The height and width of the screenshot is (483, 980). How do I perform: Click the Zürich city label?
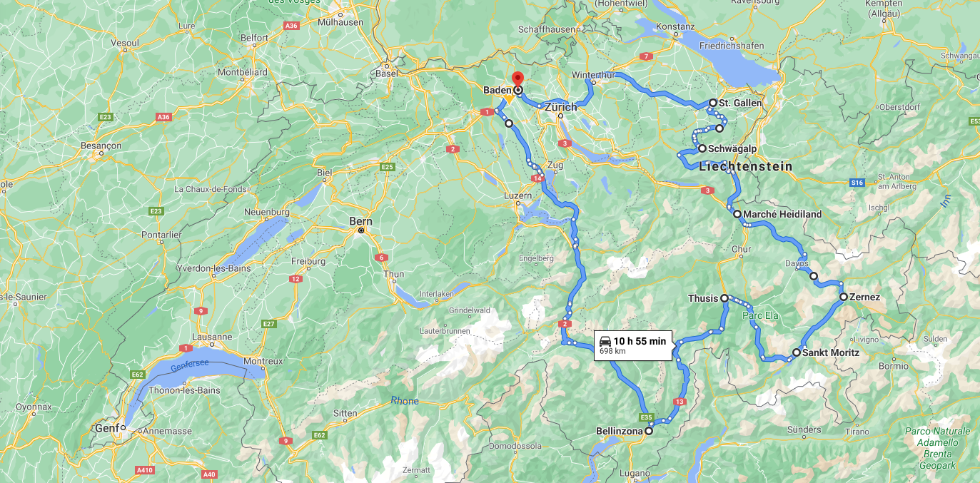[560, 107]
